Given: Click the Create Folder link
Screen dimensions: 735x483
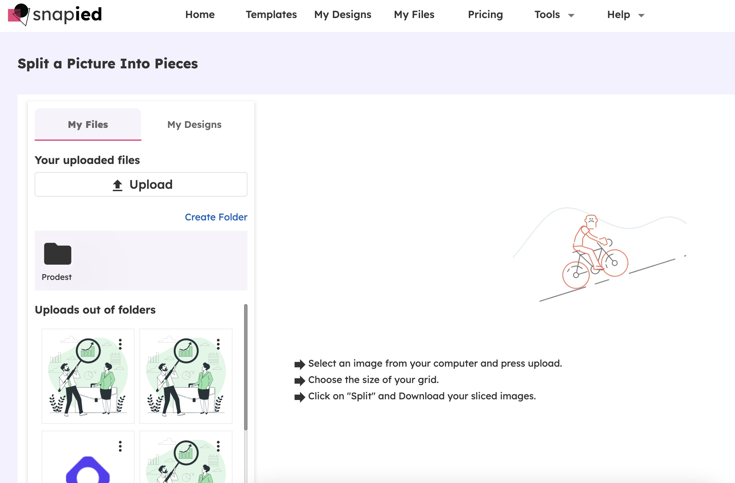Looking at the screenshot, I should [216, 217].
